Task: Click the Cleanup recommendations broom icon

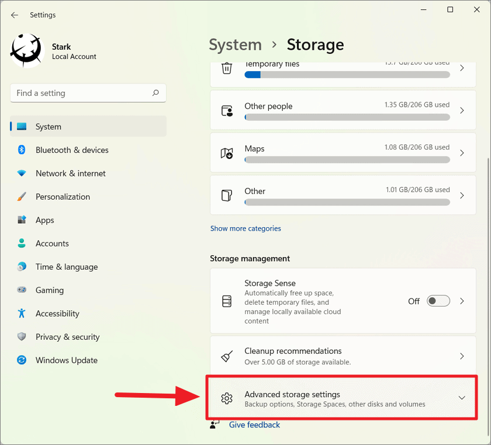Action: pyautogui.click(x=227, y=355)
